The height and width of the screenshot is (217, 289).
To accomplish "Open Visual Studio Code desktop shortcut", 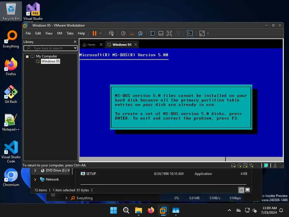I will [11, 152].
